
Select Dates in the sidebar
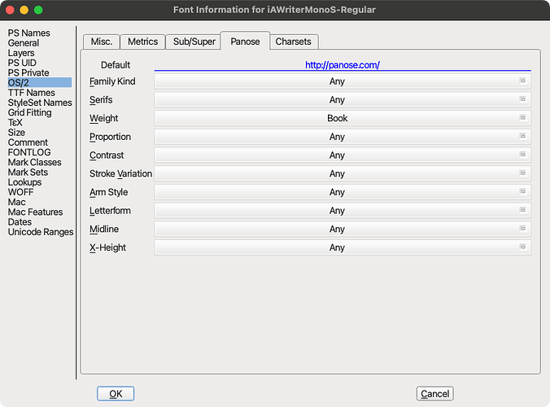coord(20,221)
